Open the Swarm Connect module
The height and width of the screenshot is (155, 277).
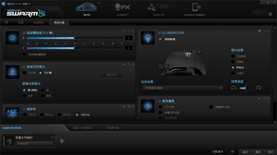pos(196,7)
